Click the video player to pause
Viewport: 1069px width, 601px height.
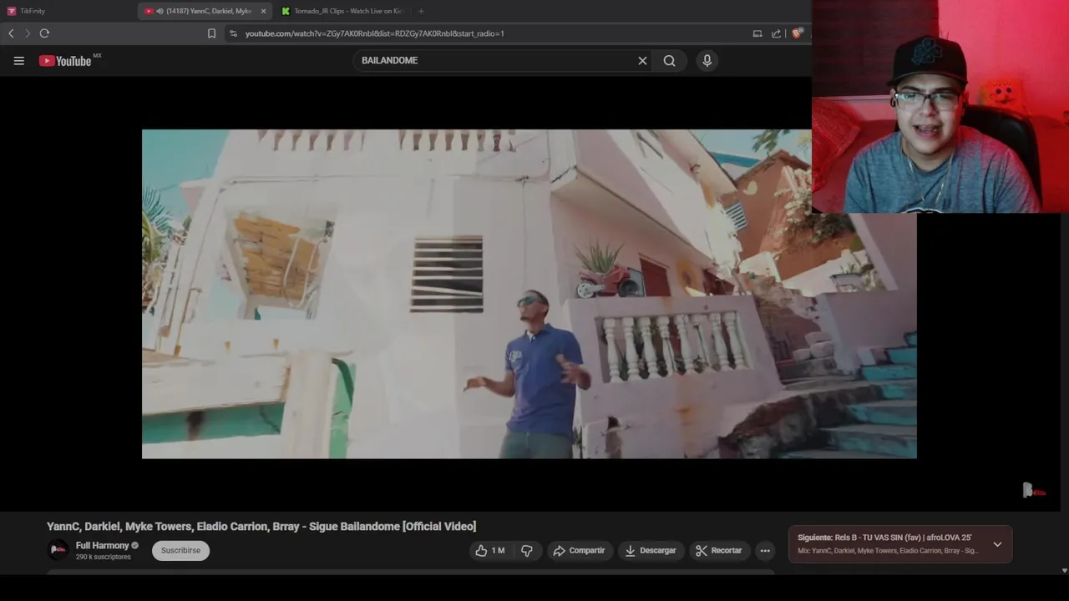pyautogui.click(x=529, y=294)
